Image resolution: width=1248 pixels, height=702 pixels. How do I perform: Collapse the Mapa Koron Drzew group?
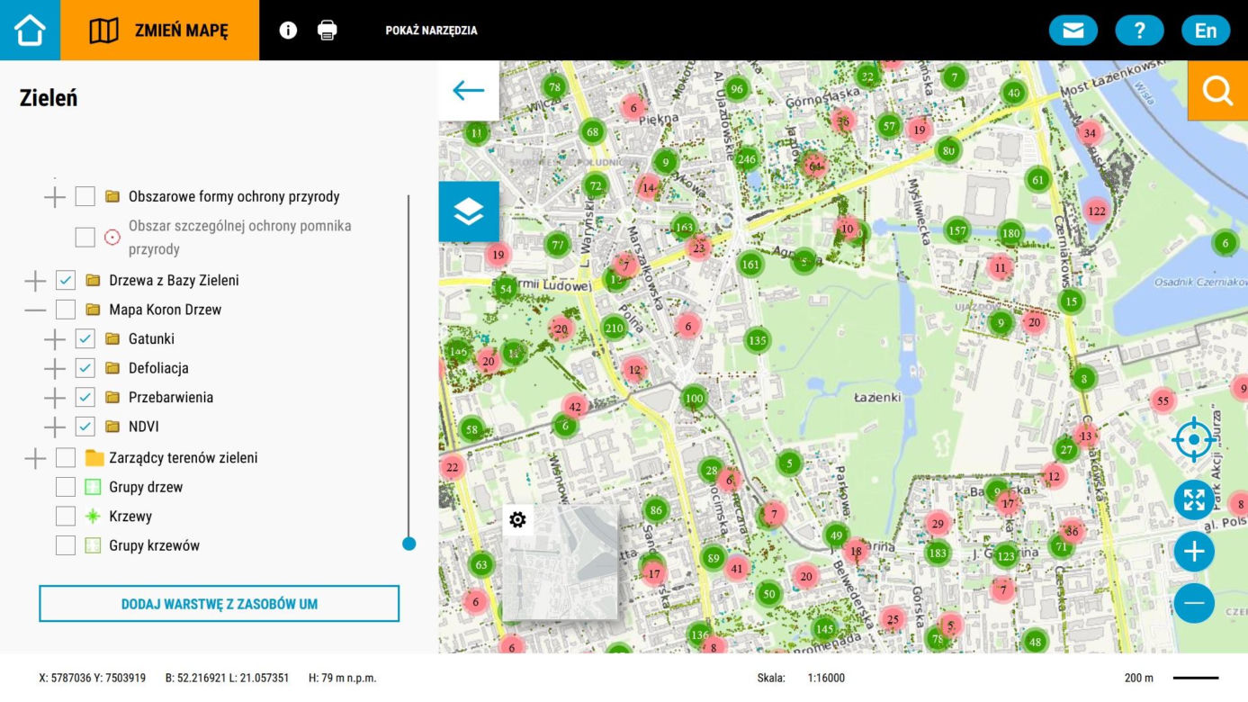pyautogui.click(x=35, y=310)
